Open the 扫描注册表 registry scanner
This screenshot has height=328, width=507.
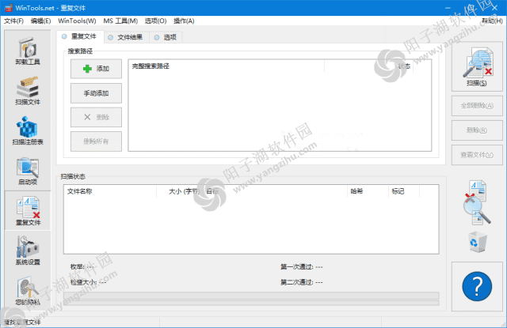28,130
